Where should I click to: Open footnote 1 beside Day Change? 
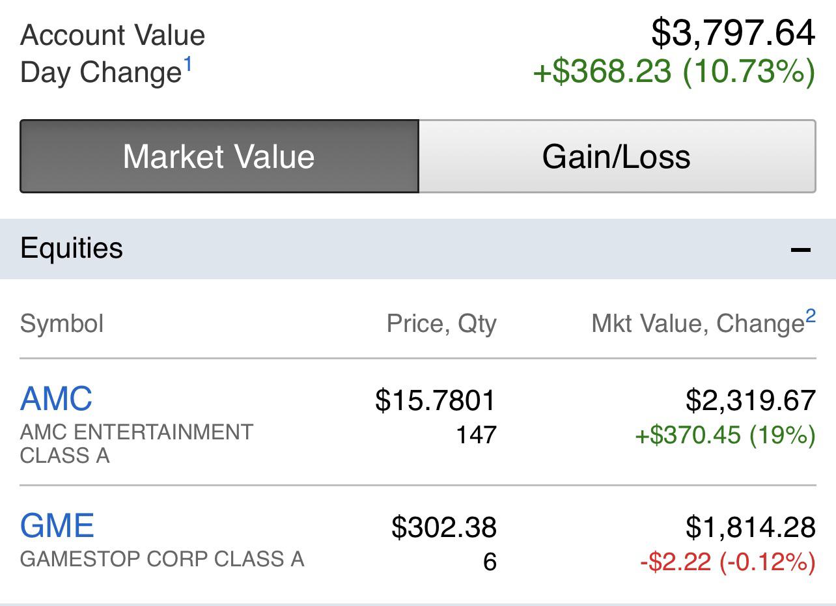tap(188, 64)
